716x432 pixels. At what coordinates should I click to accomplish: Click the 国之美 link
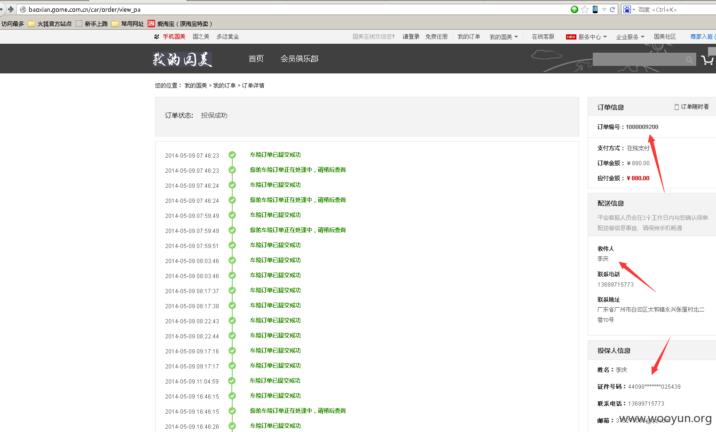(x=201, y=37)
